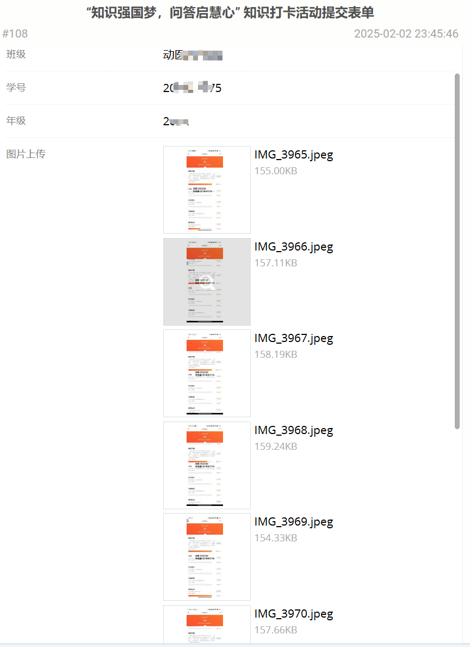Open the IMG_3965.jpeg thumbnail preview

pos(207,190)
